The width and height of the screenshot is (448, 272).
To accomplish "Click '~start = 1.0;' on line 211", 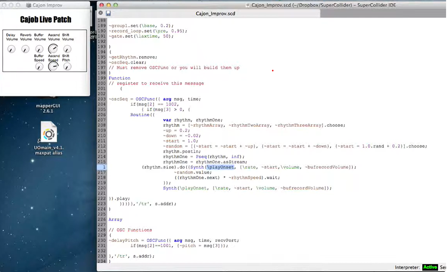I will pyautogui.click(x=180, y=141).
